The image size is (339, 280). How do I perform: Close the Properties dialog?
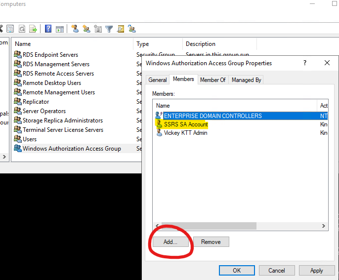(x=327, y=63)
